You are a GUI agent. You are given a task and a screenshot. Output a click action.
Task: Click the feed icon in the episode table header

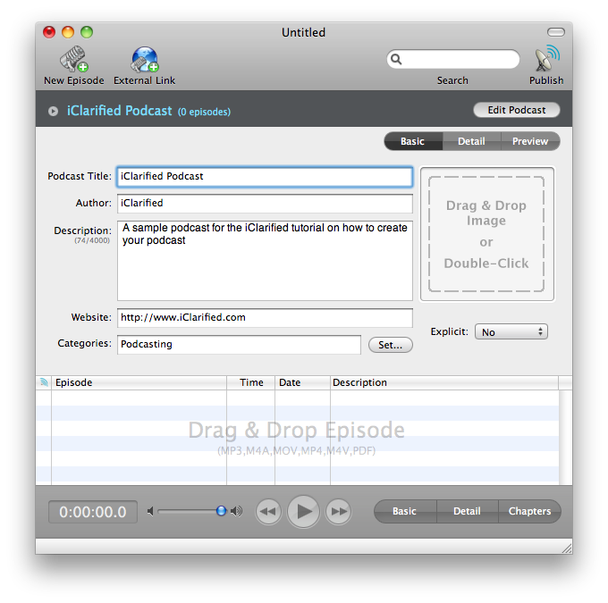coord(44,382)
